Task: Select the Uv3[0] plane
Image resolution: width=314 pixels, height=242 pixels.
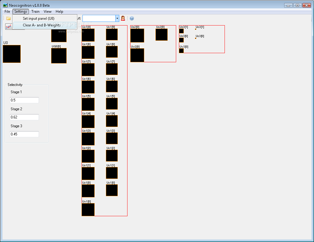Action: (x=181, y=51)
